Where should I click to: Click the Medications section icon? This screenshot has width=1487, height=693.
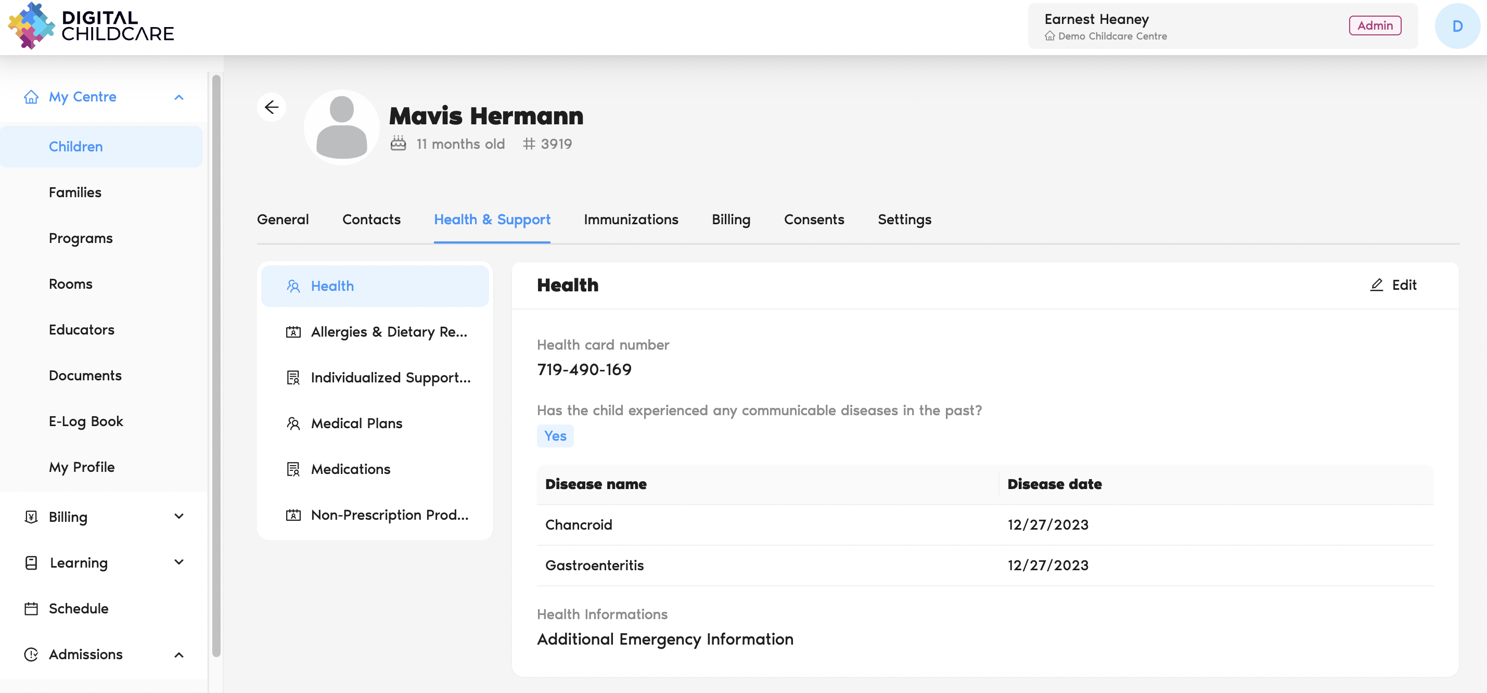click(293, 469)
